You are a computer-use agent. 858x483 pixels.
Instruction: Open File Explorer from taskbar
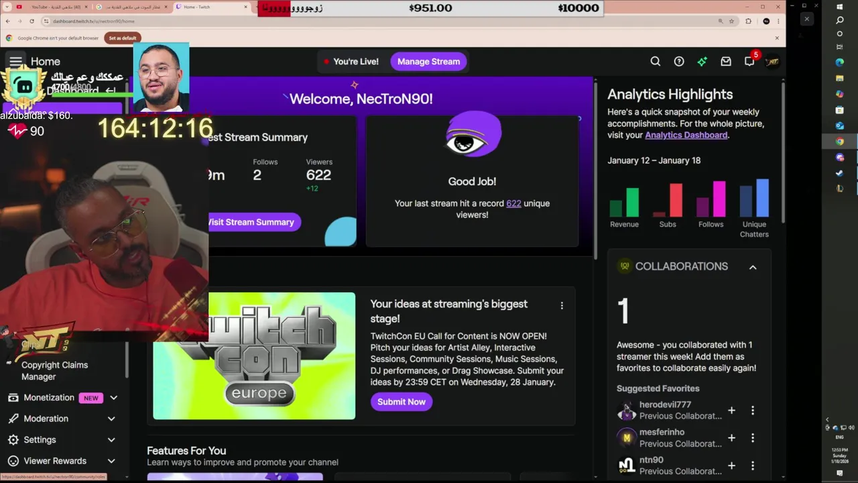(x=839, y=78)
